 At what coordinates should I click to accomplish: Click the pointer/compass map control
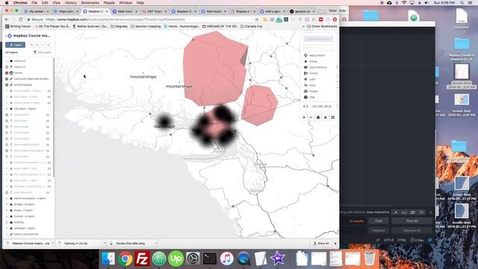(x=326, y=117)
